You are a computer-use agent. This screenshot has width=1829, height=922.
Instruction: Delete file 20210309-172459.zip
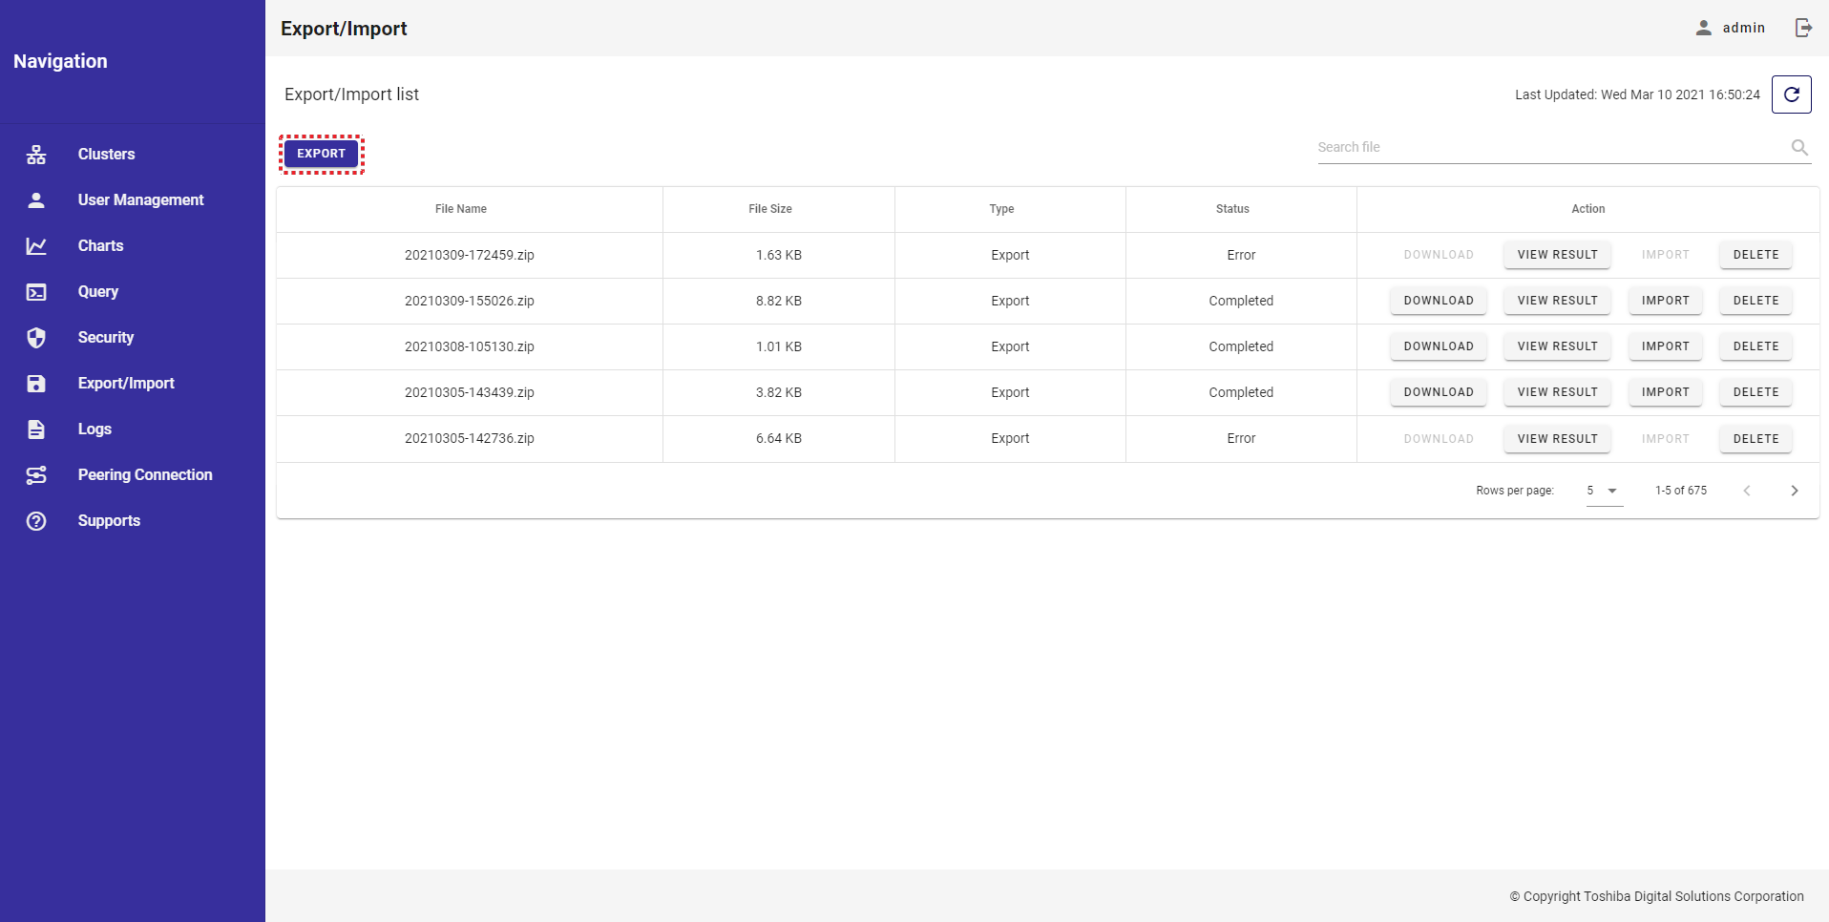[x=1755, y=255]
